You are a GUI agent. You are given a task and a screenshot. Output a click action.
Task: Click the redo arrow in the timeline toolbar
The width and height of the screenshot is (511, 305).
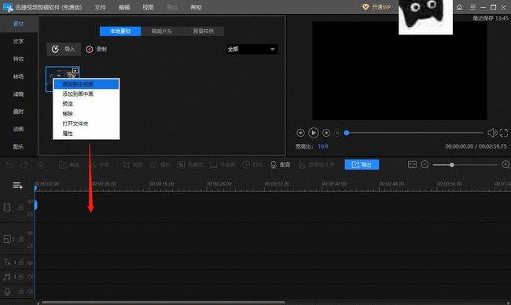[24, 165]
